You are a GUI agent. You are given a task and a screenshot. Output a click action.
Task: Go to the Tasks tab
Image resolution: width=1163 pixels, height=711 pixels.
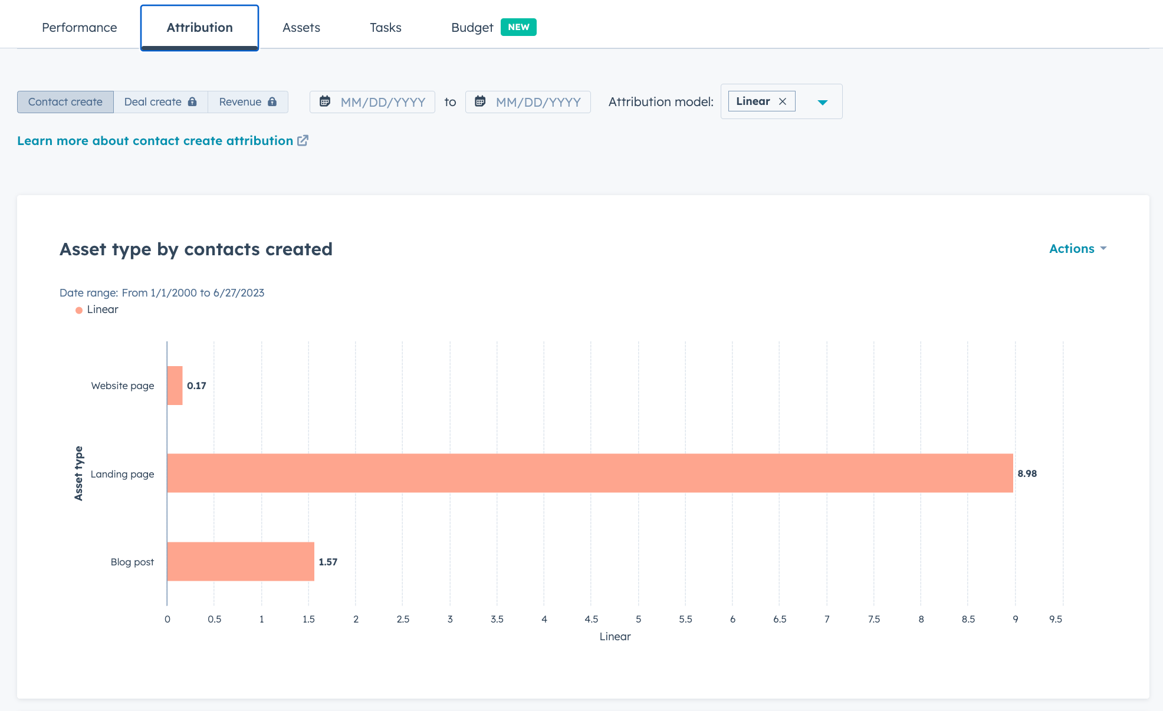click(385, 28)
